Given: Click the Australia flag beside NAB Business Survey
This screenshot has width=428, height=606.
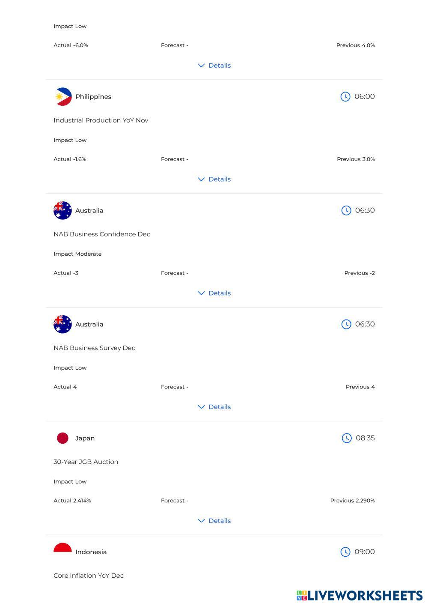Looking at the screenshot, I should click(x=62, y=324).
